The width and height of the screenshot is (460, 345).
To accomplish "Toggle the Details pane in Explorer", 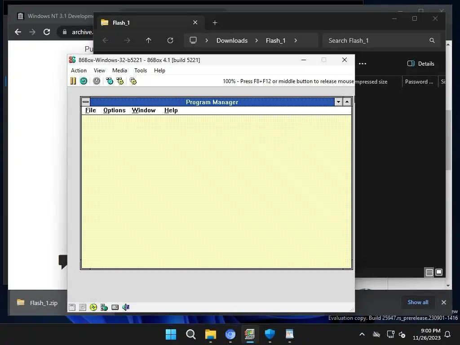I will click(420, 64).
